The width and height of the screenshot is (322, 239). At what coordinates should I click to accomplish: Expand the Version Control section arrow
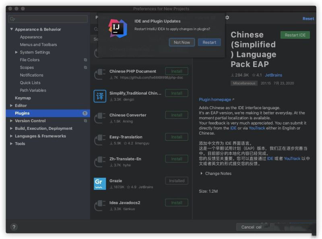pos(11,121)
